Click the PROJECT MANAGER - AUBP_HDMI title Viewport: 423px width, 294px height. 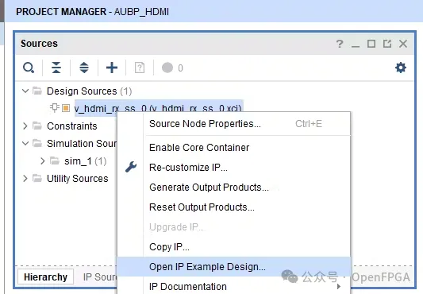pyautogui.click(x=92, y=12)
